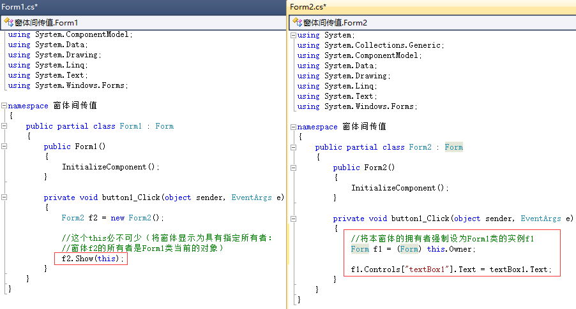
Task: Click 'namespace 窗体间传值' in Form1.cs
Action: 52,106
